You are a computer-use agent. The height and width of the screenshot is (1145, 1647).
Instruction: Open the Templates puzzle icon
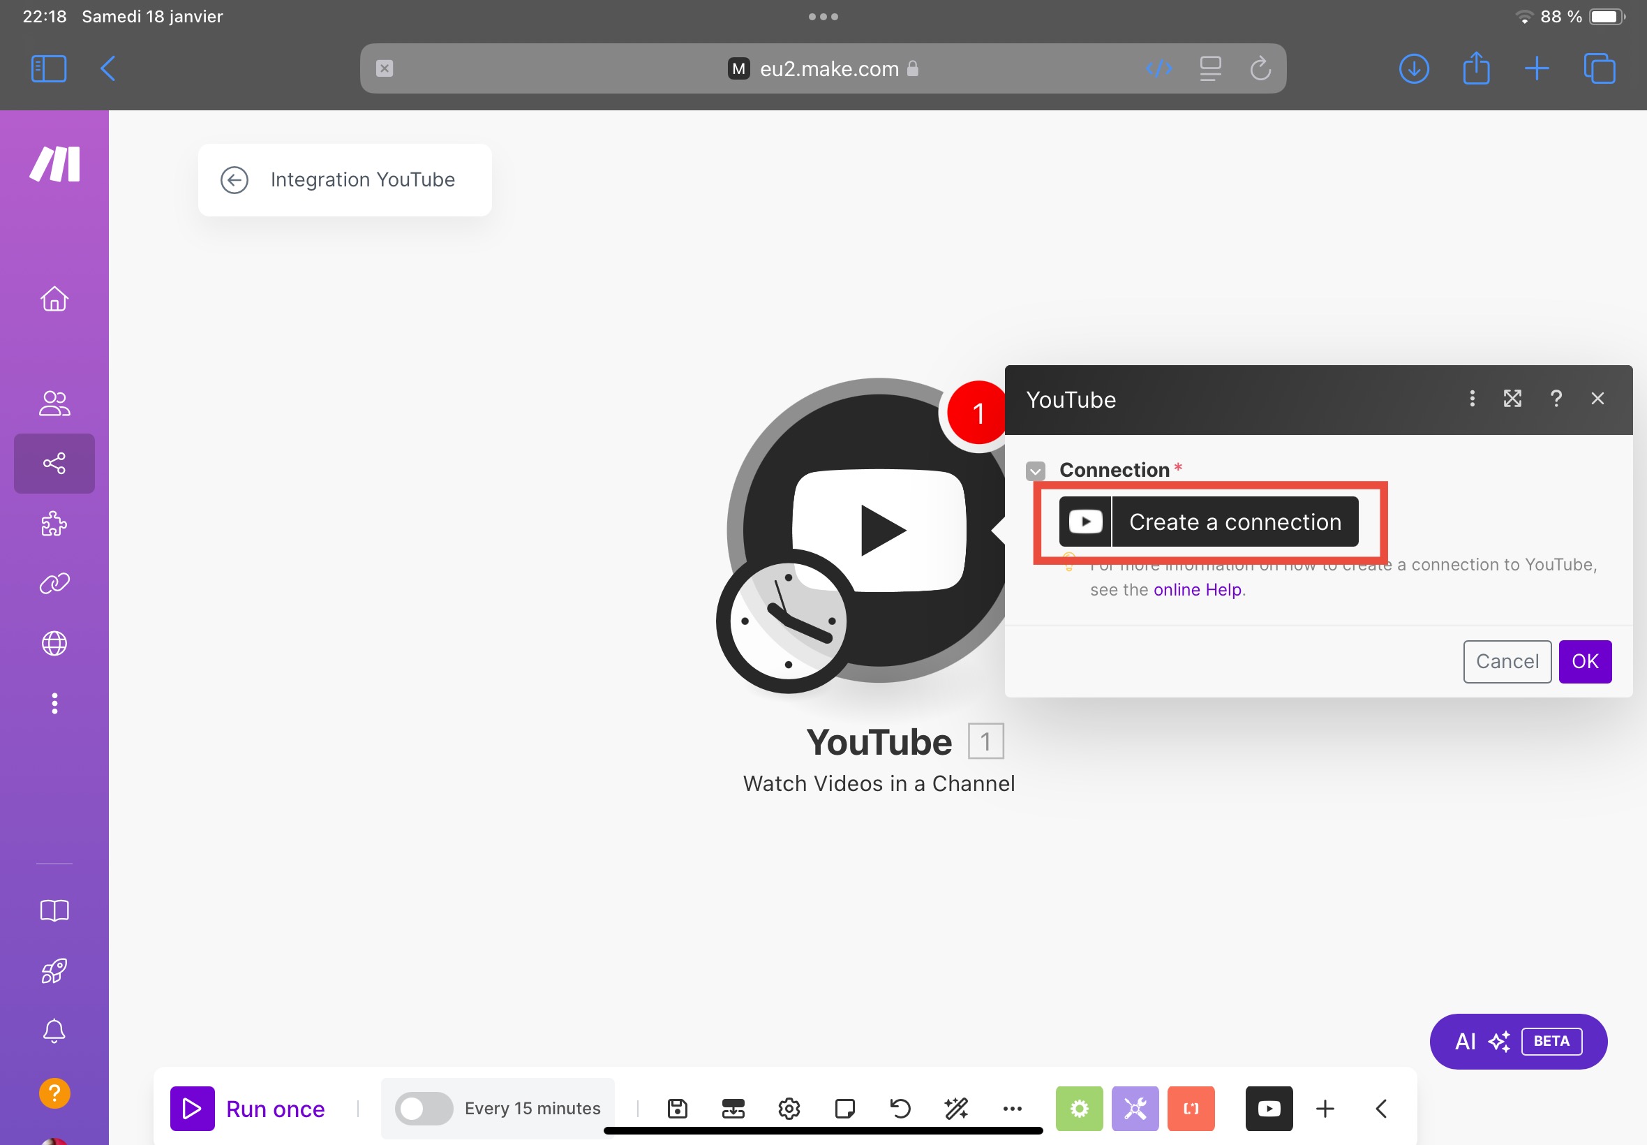click(54, 524)
